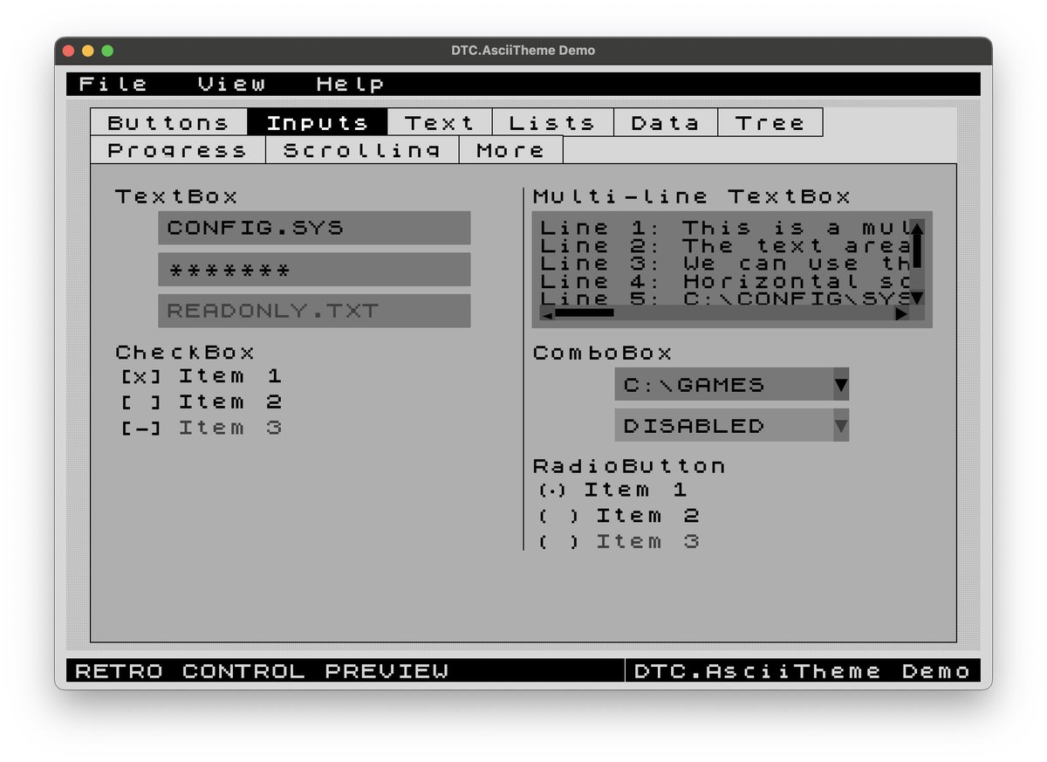Open the Scrolling tab
The height and width of the screenshot is (762, 1047).
[362, 150]
